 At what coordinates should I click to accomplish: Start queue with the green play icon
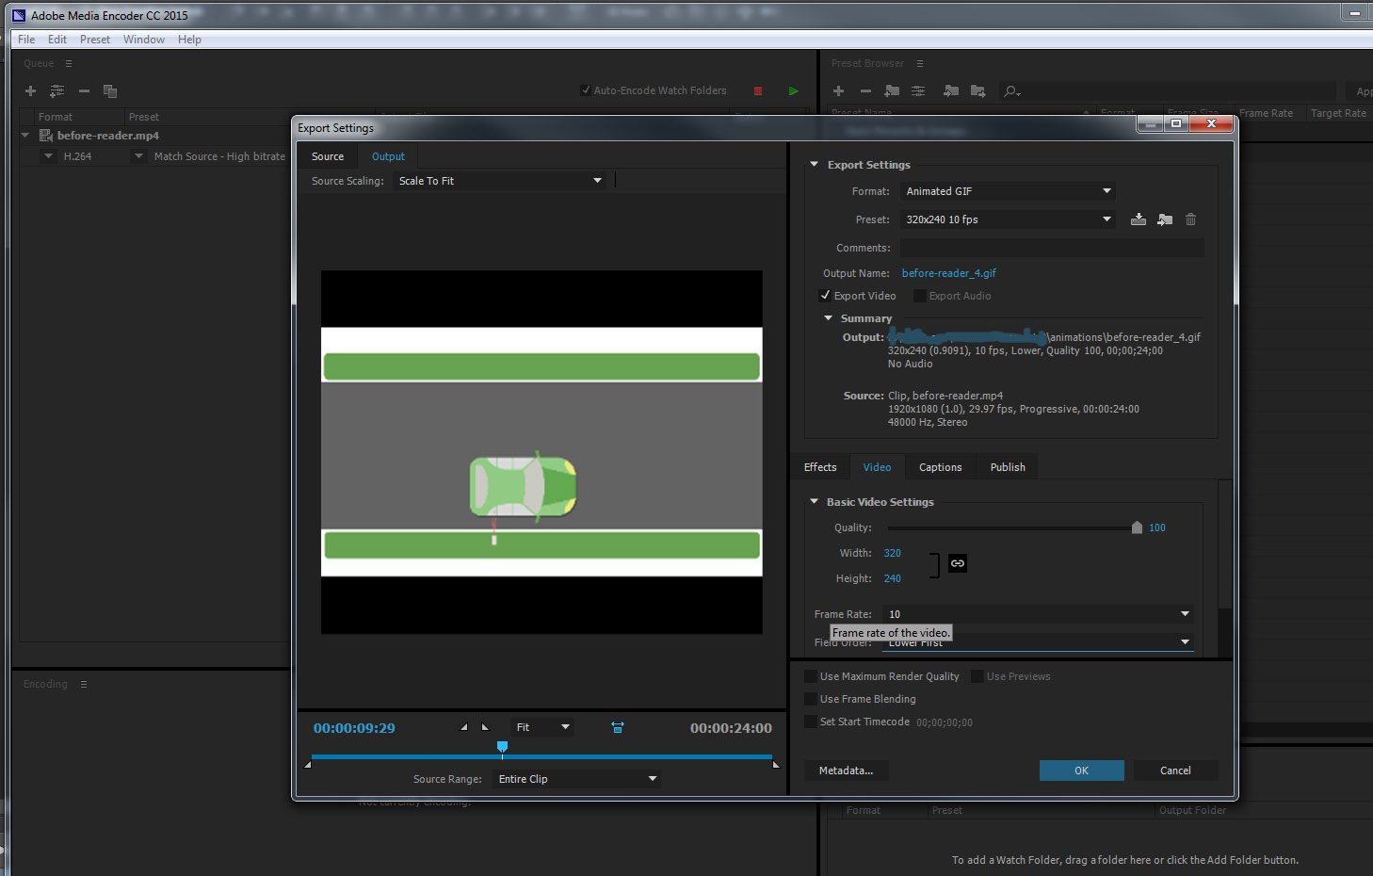794,90
